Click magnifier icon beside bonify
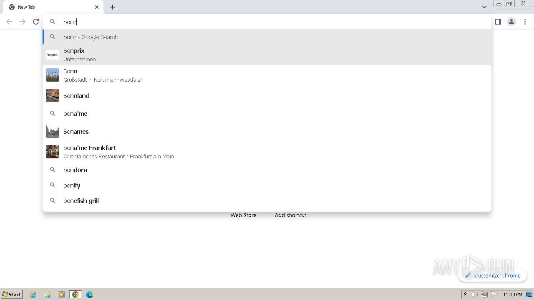Screen dimensions: 534x300 [x=53, y=185]
